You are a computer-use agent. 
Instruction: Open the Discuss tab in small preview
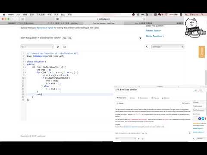click(155, 98)
